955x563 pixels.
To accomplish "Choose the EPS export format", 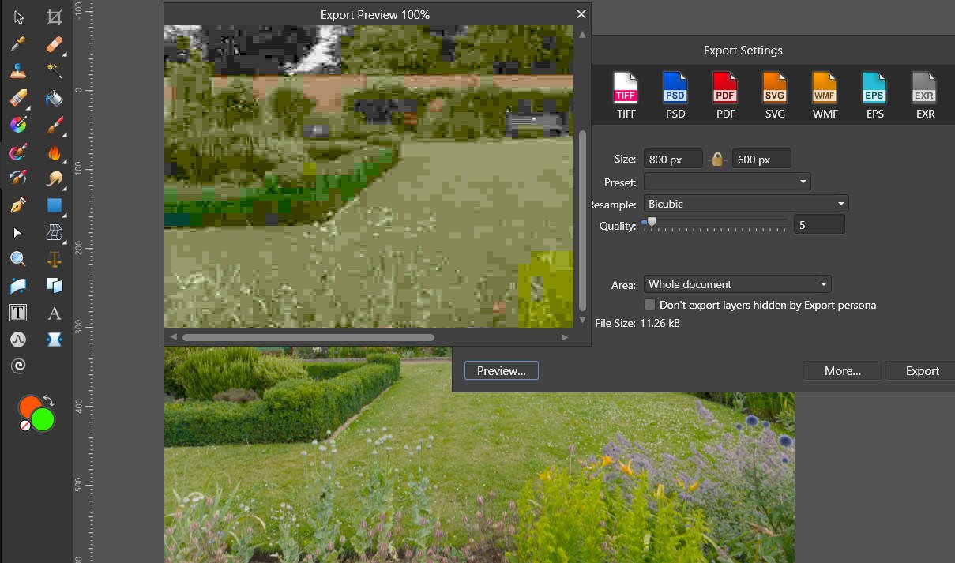I will (x=874, y=95).
